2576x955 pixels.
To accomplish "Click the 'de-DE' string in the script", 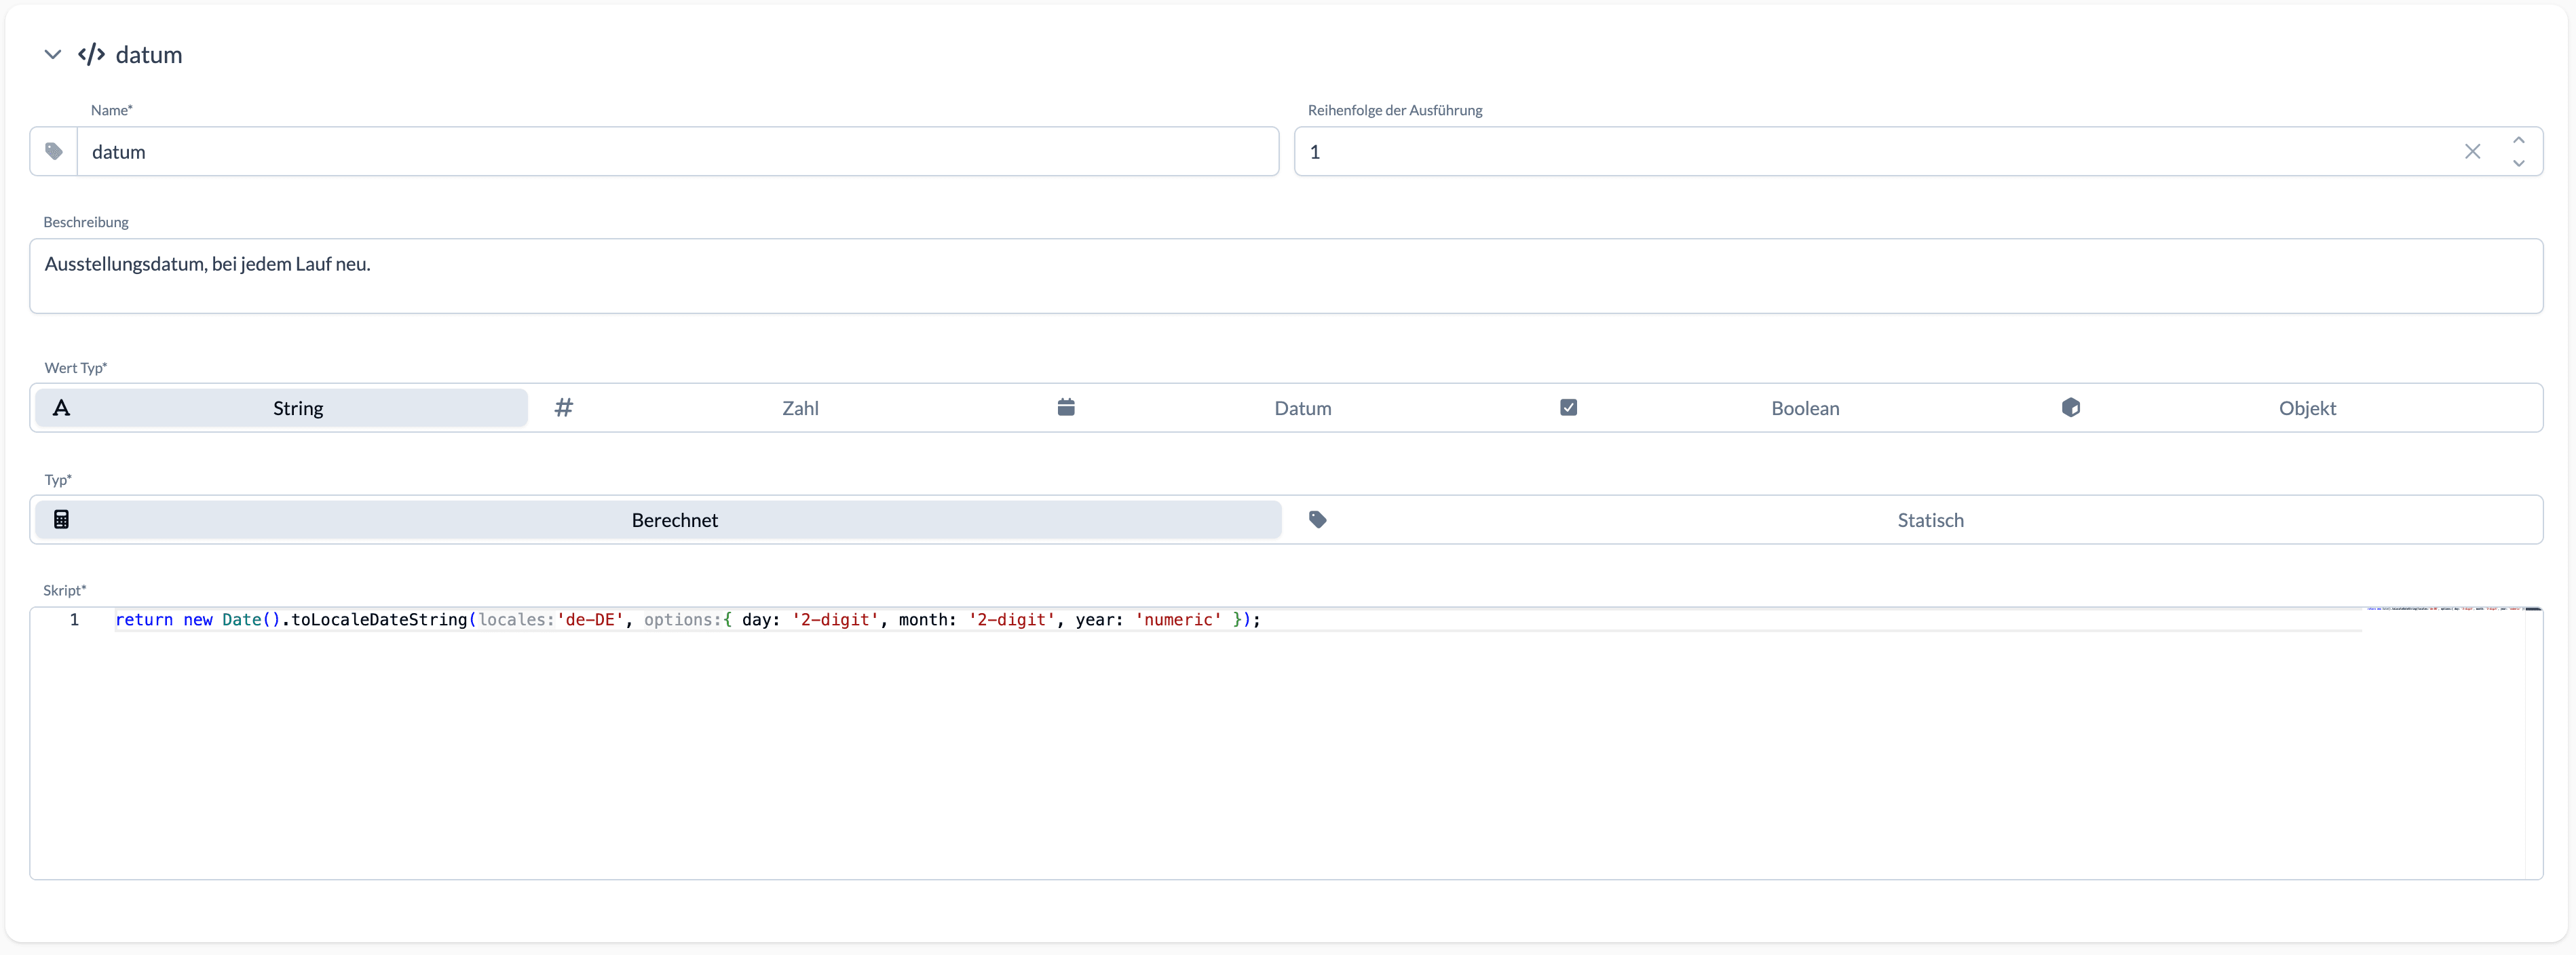I will pyautogui.click(x=591, y=620).
